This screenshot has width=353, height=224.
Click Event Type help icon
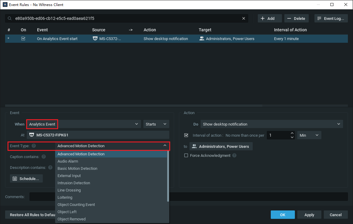(34, 146)
